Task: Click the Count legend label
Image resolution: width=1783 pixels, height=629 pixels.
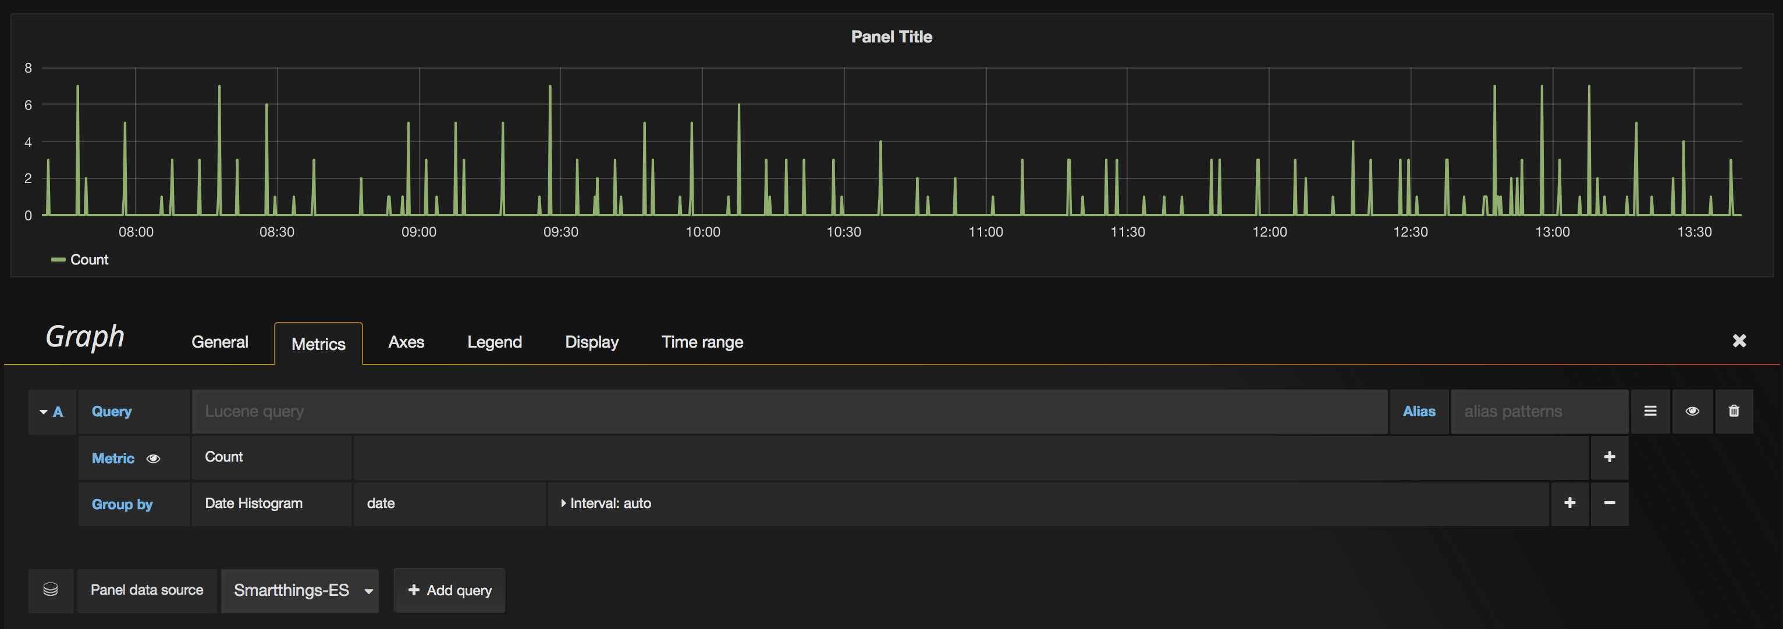Action: pos(89,260)
